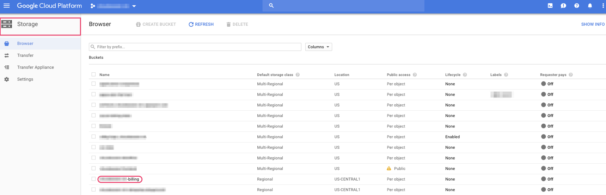Click the Lifecycle None value of -billing row

click(450, 179)
